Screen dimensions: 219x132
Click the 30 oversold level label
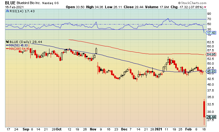(x=209, y=29)
